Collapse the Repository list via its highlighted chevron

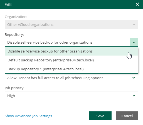[x=134, y=42]
